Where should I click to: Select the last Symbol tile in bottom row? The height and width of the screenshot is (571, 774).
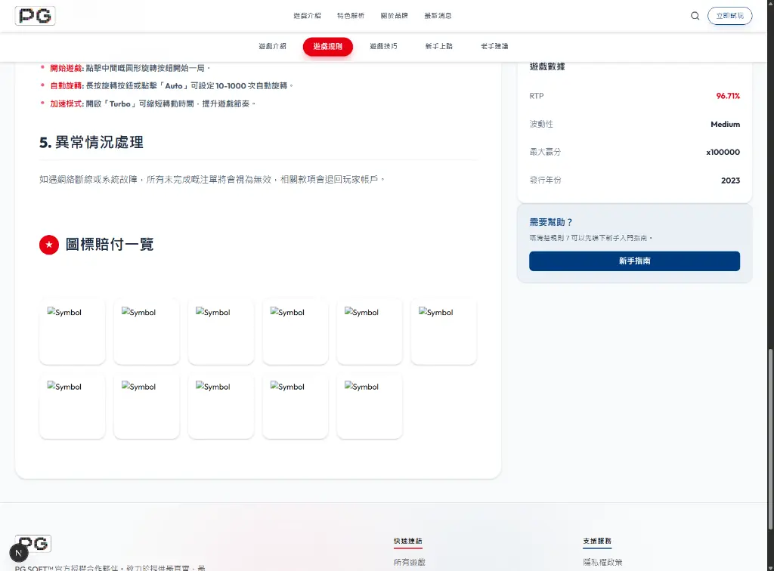click(370, 406)
